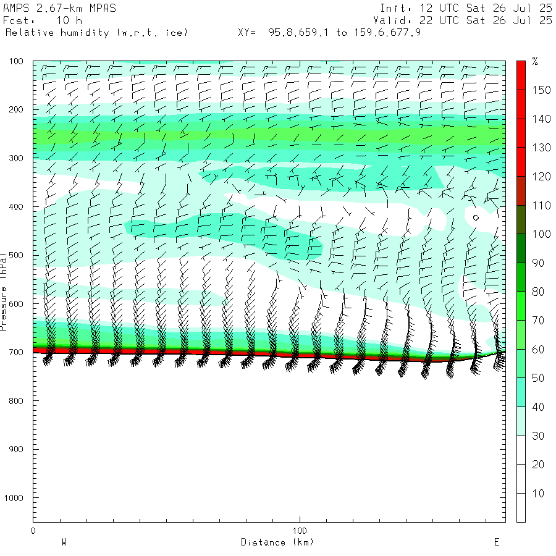Click the 700 pressure axis tick label
The width and height of the screenshot is (556, 556).
(16, 353)
